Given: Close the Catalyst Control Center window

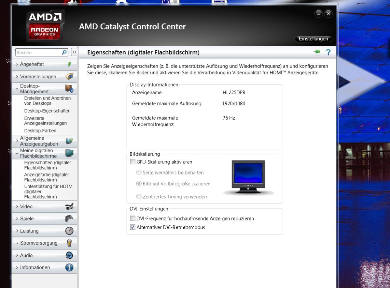Looking at the screenshot, I should click(x=328, y=13).
